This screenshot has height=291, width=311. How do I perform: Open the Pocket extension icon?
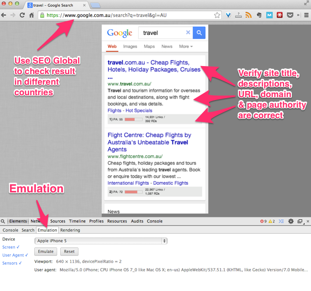pos(290,15)
